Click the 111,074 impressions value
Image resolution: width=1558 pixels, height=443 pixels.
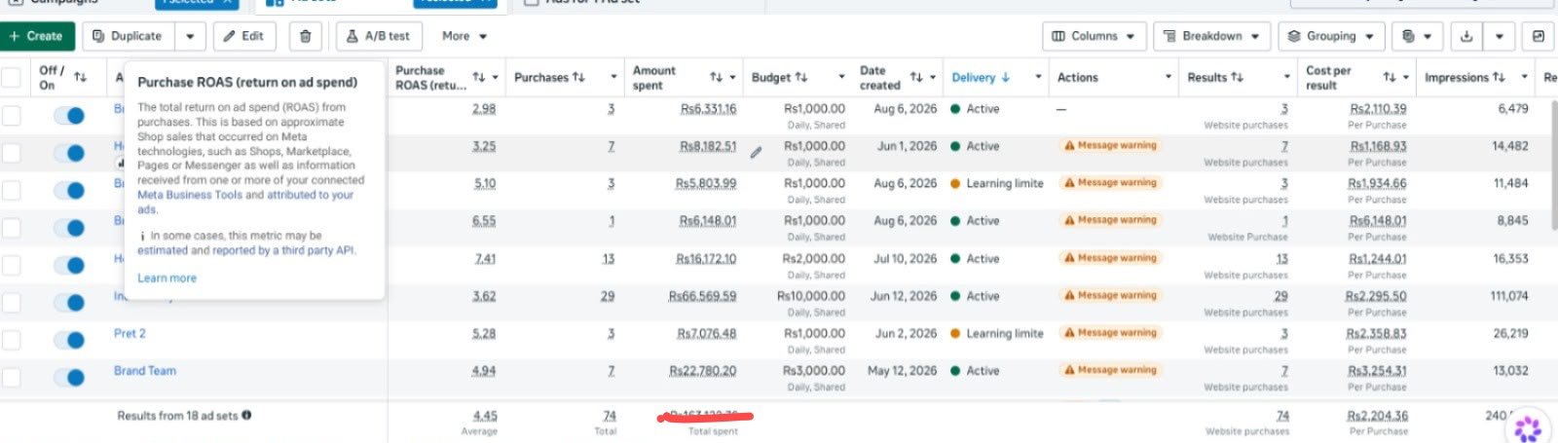(1508, 296)
